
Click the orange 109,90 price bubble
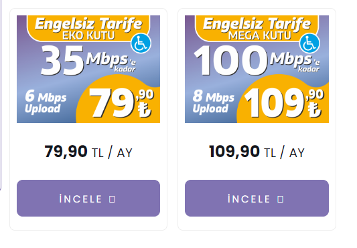pyautogui.click(x=283, y=100)
